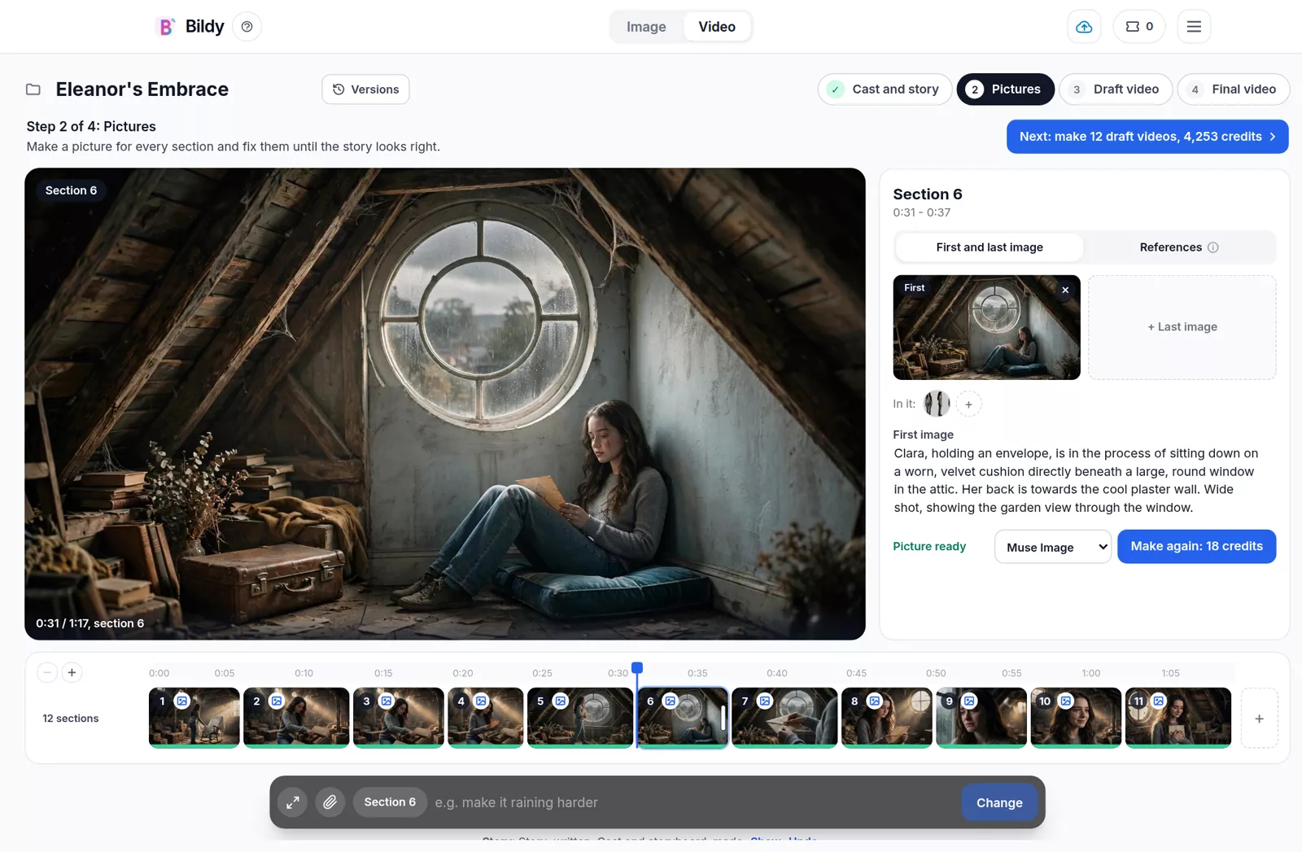Click the blue timeline playhead marker
The width and height of the screenshot is (1302, 852).
637,668
